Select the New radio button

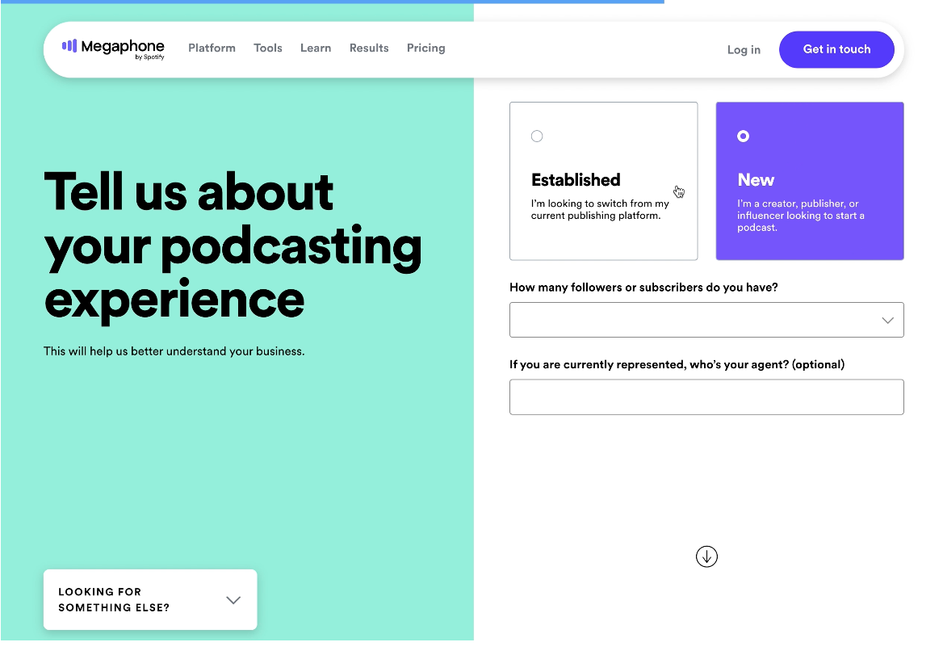[744, 136]
